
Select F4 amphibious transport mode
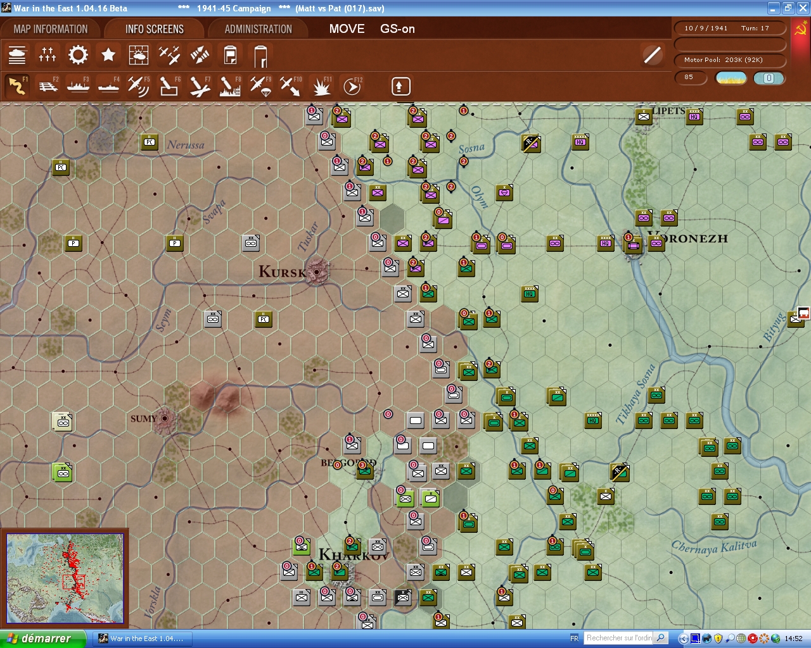coord(108,85)
